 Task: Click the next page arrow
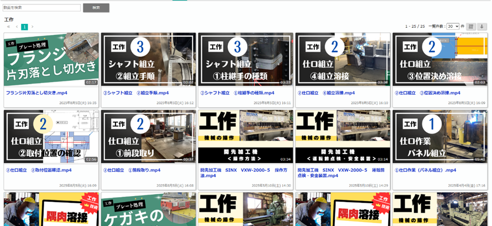pyautogui.click(x=32, y=27)
